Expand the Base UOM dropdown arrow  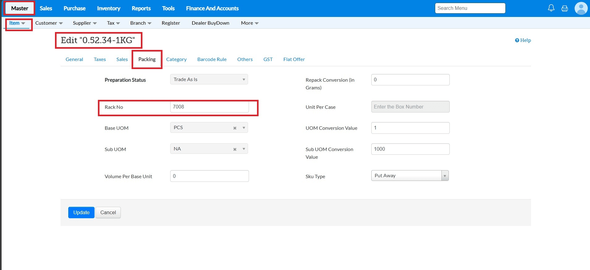244,128
